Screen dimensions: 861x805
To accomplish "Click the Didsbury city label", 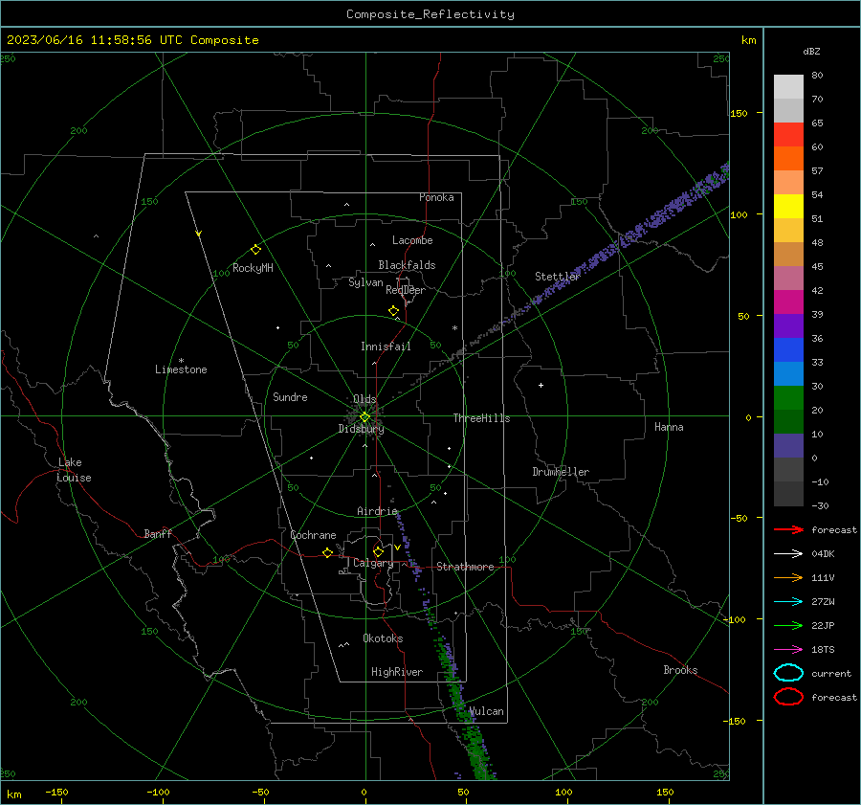I will (x=362, y=429).
